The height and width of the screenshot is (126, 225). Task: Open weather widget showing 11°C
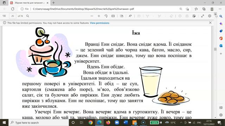170,122
